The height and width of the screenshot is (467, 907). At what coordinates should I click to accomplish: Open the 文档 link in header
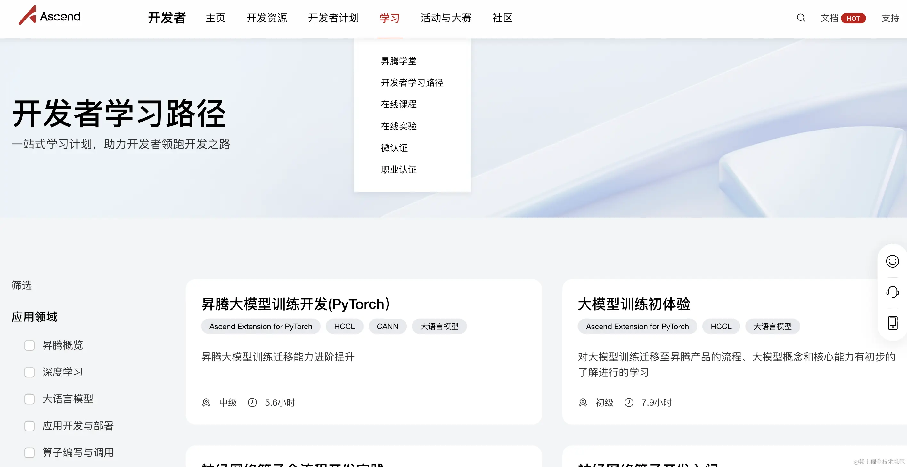coord(829,18)
